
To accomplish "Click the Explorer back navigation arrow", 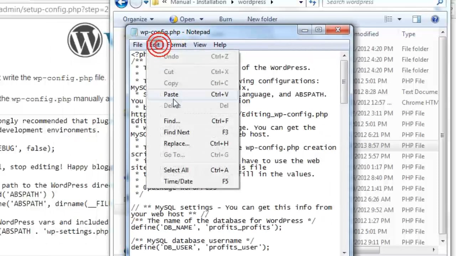I will click(121, 3).
